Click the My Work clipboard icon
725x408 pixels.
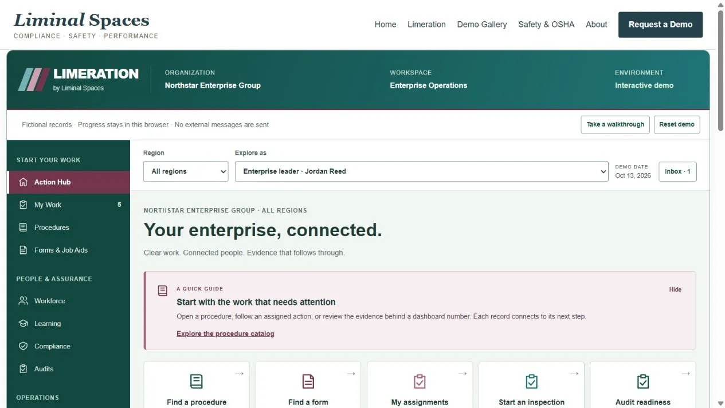coord(23,205)
